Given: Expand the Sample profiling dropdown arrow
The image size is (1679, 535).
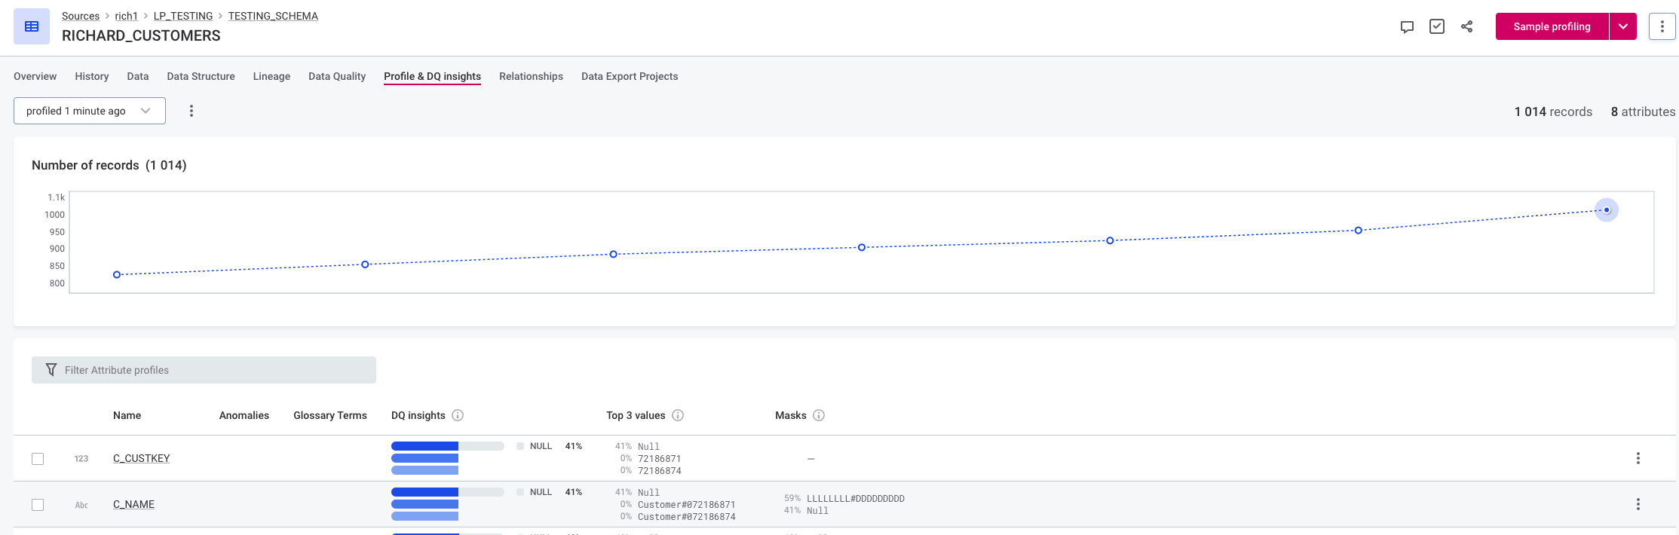Looking at the screenshot, I should click(x=1623, y=26).
